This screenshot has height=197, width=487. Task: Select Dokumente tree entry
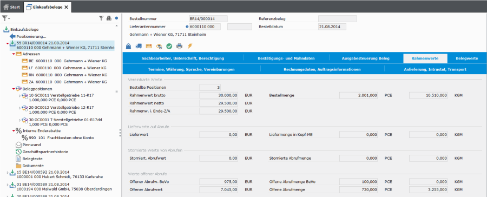tap(33, 166)
